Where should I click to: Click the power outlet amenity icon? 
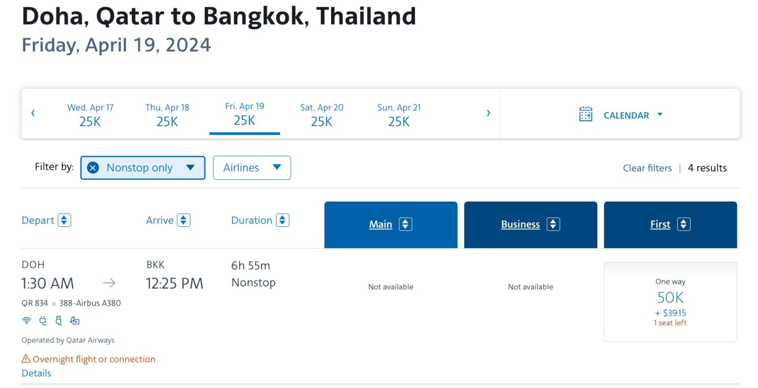[x=42, y=320]
